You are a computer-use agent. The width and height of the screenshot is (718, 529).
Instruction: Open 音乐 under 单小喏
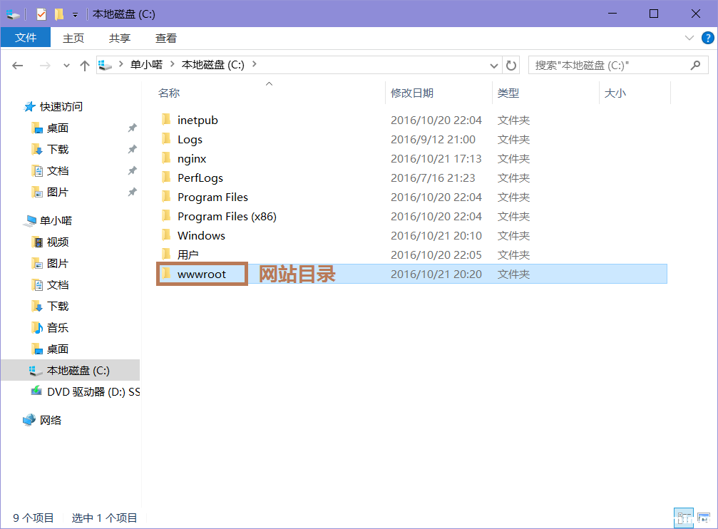(58, 328)
